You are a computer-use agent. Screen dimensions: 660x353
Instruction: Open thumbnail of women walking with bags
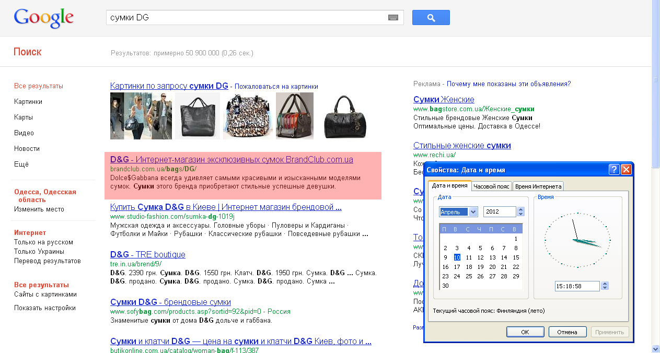pyautogui.click(x=141, y=116)
